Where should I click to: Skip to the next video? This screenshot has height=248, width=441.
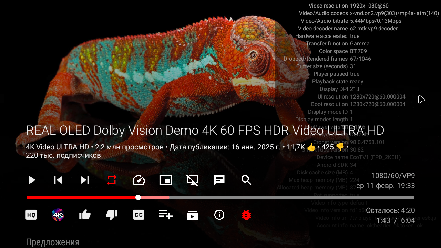pyautogui.click(x=85, y=180)
